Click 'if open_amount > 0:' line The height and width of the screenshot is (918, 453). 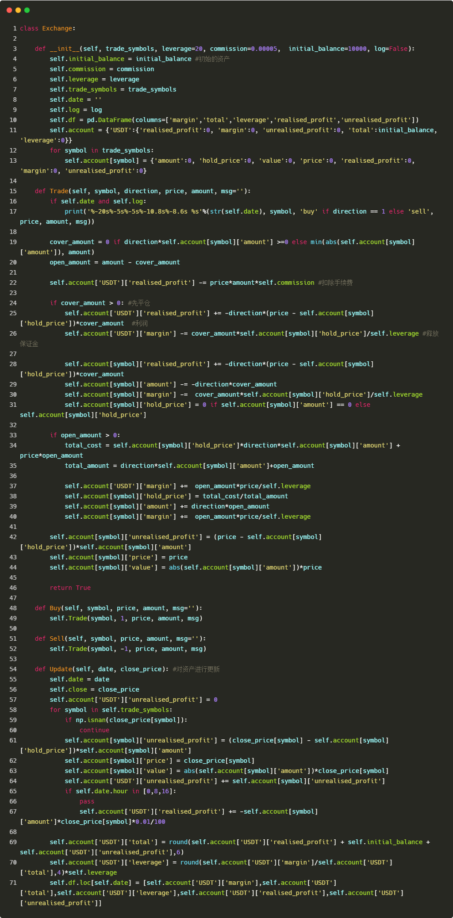85,435
